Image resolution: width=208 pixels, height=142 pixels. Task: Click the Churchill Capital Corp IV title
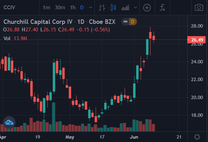click(38, 22)
